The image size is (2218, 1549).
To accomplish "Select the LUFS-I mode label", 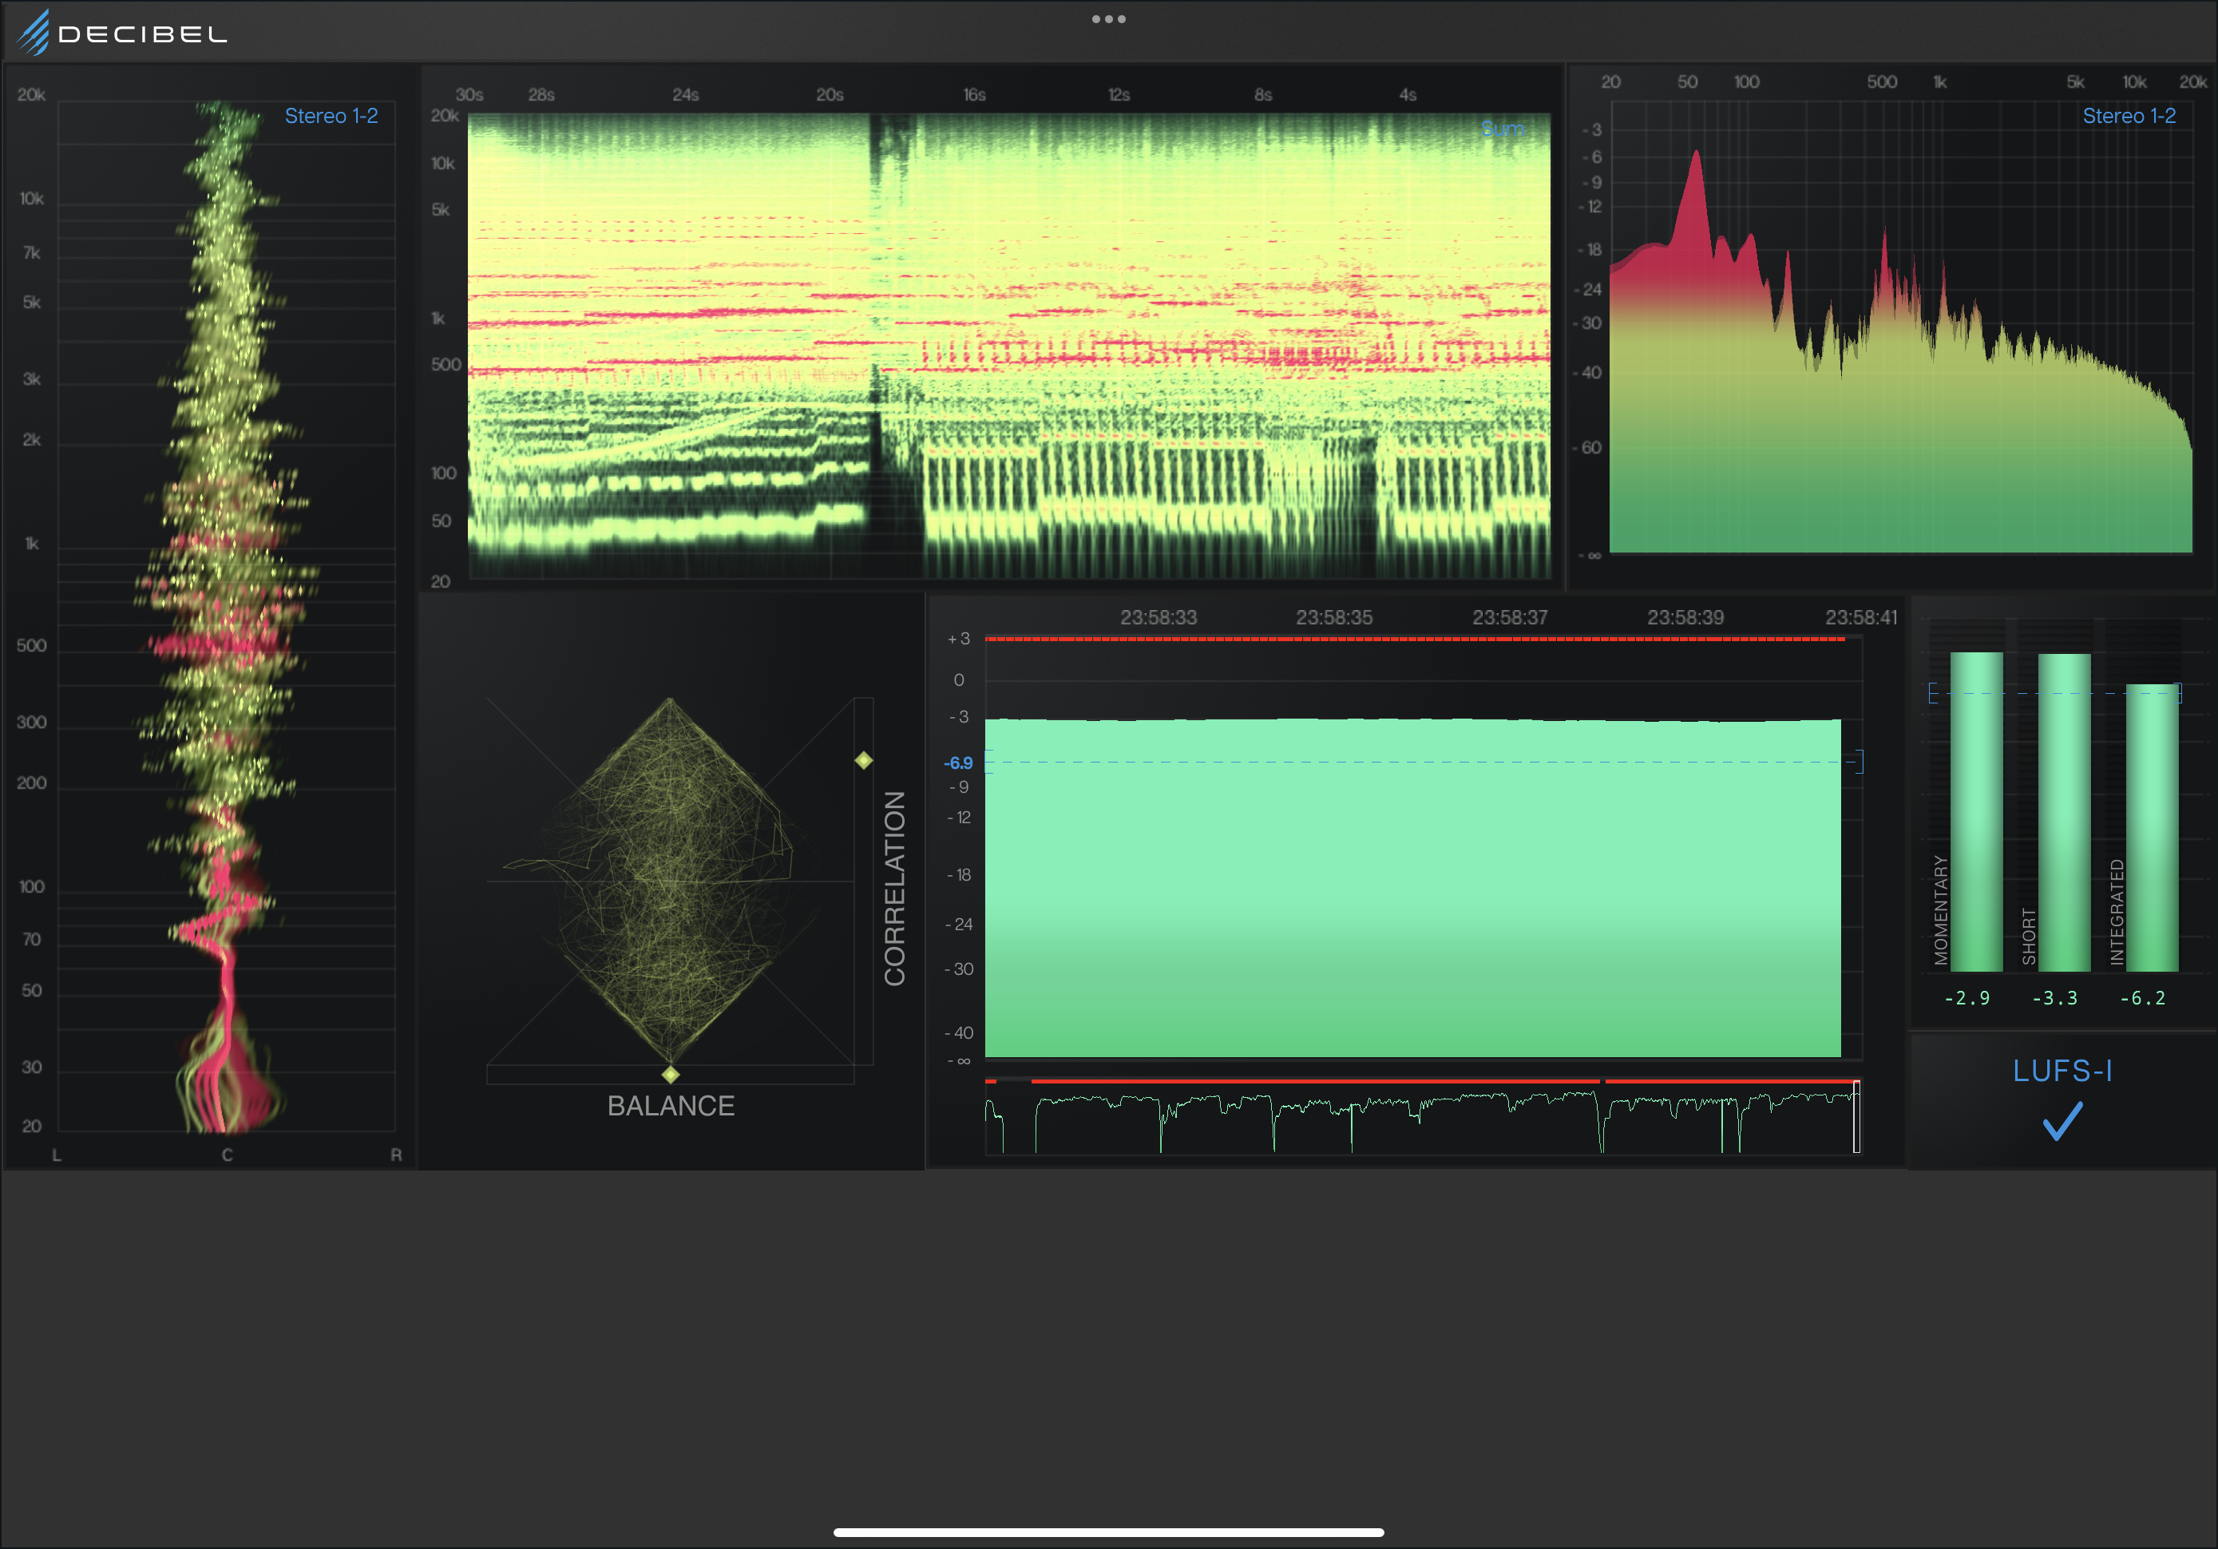I will [x=2062, y=1071].
